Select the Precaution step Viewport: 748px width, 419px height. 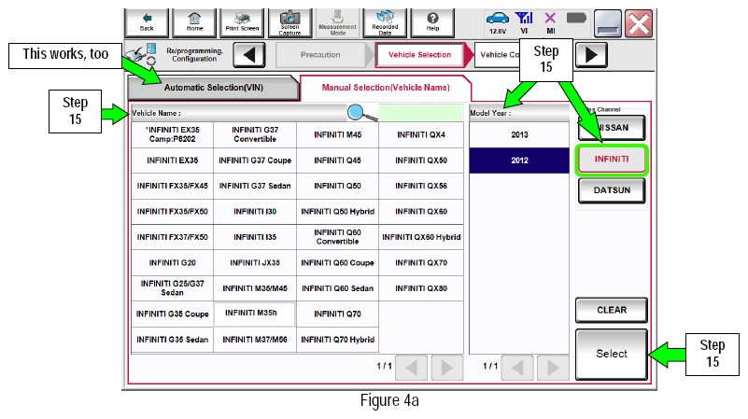pos(320,55)
